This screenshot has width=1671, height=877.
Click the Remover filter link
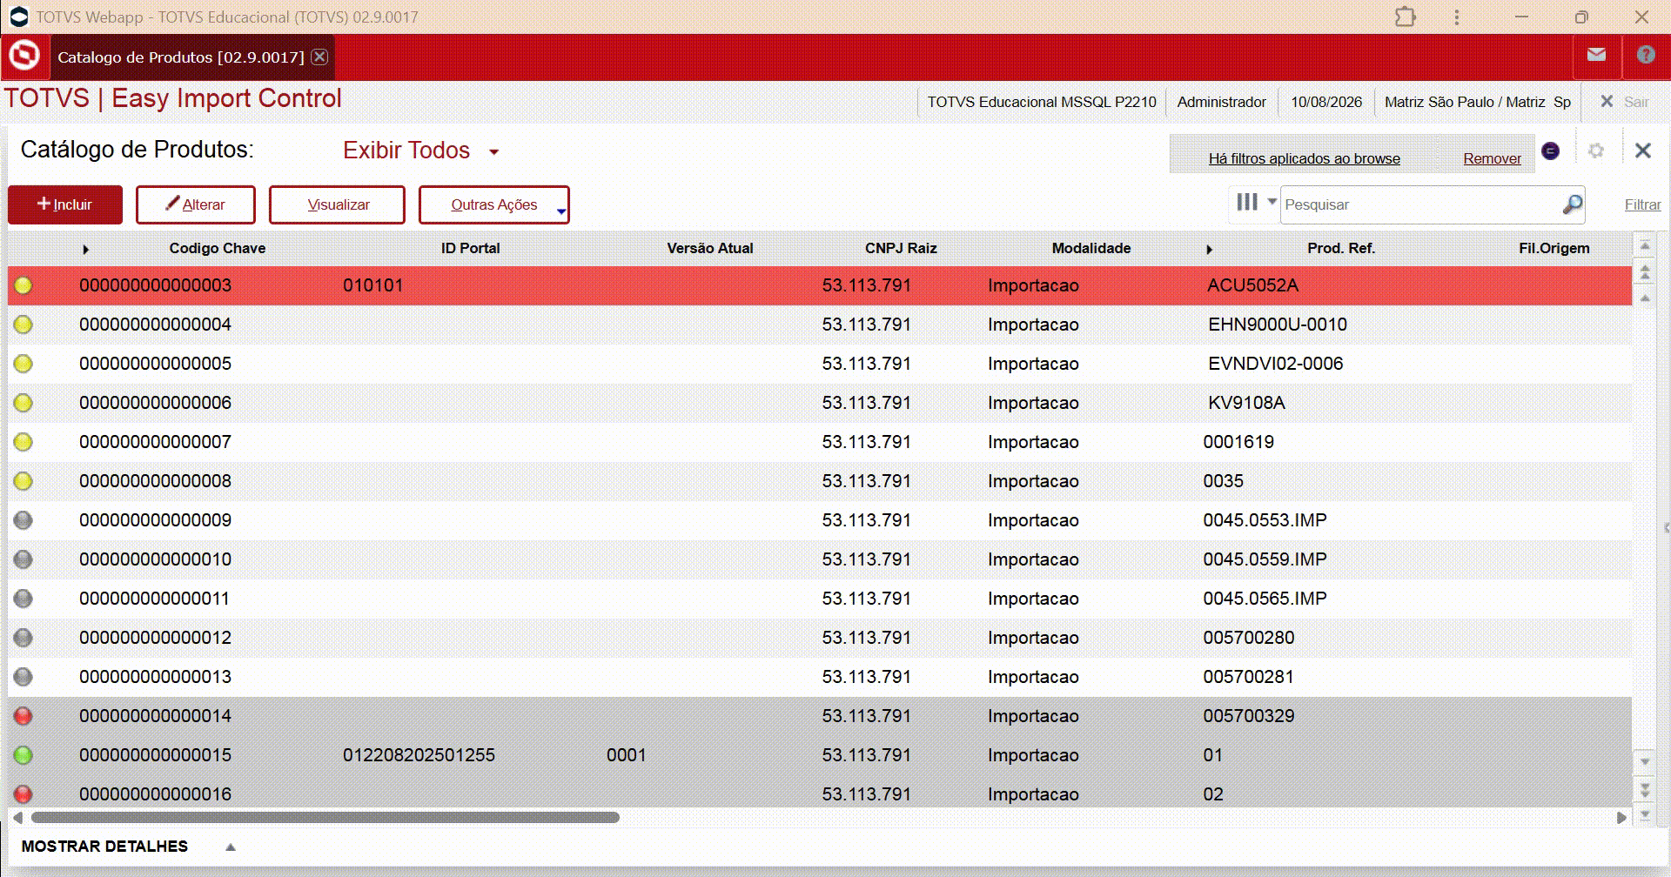pos(1492,158)
